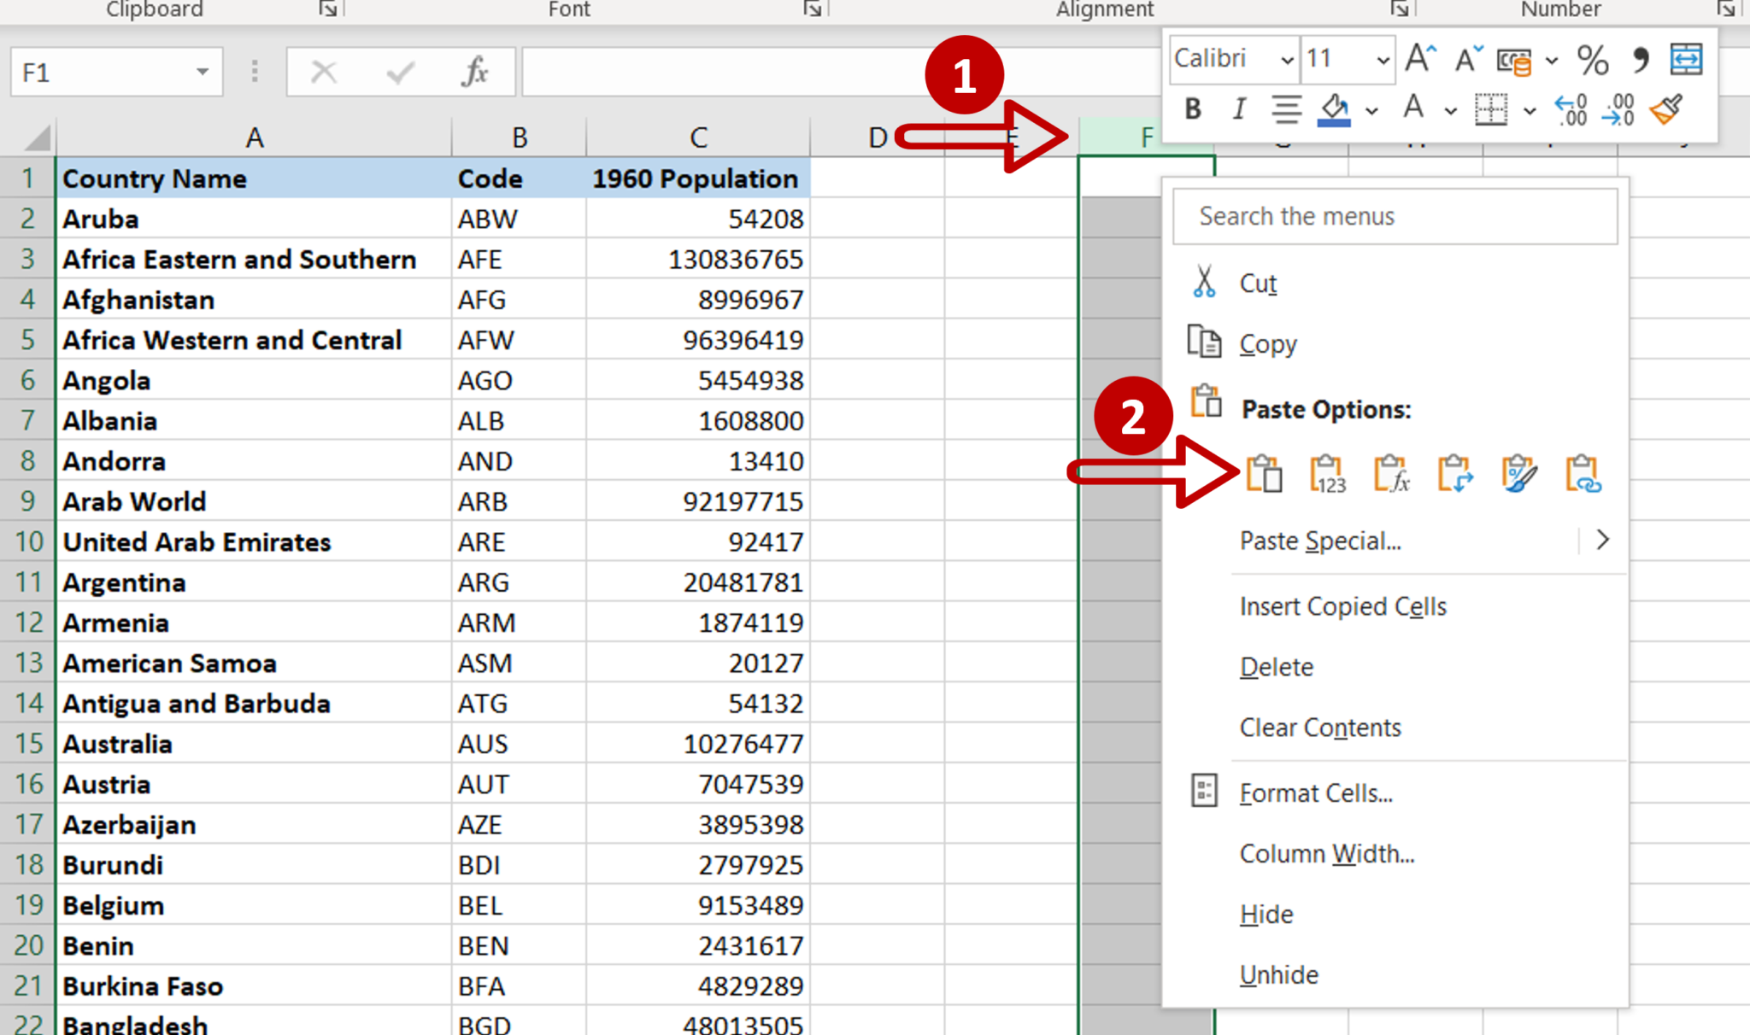The height and width of the screenshot is (1035, 1750).
Task: Expand the Paste Special submenu arrow
Action: coord(1602,540)
